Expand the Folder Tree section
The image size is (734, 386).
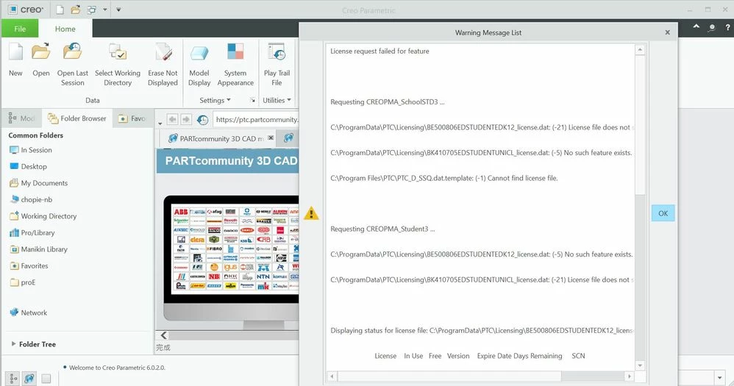(13, 344)
